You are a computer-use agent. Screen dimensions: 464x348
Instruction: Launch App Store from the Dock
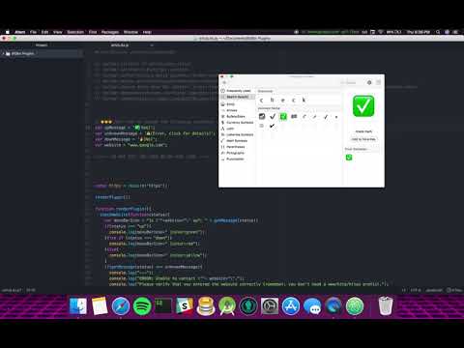click(291, 306)
